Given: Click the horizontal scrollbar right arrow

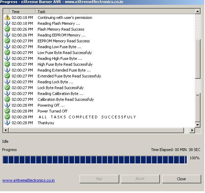Looking at the screenshot, I should coord(192,130).
